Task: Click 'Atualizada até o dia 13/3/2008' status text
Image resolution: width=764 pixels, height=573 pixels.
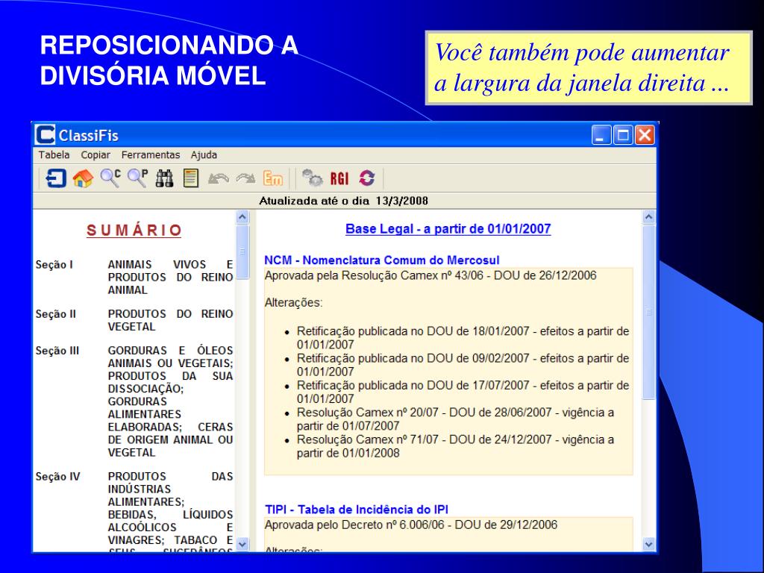Action: click(x=343, y=201)
